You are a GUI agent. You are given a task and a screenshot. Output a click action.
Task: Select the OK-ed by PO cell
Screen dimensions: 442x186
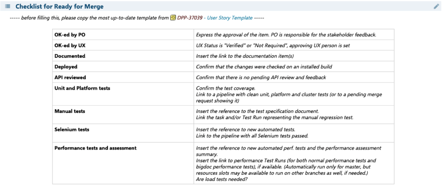(123, 35)
